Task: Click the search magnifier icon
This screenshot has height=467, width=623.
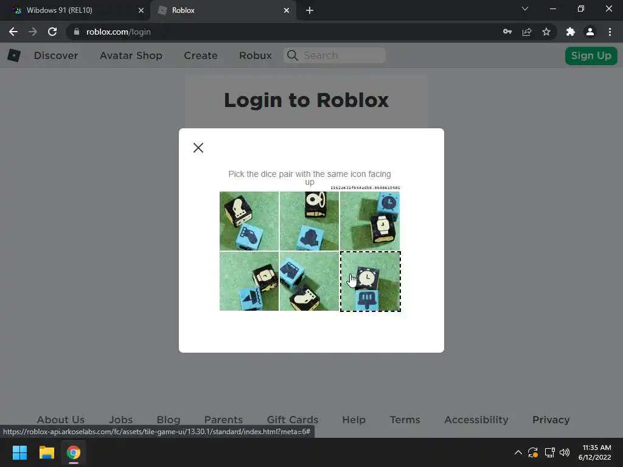Action: point(293,55)
